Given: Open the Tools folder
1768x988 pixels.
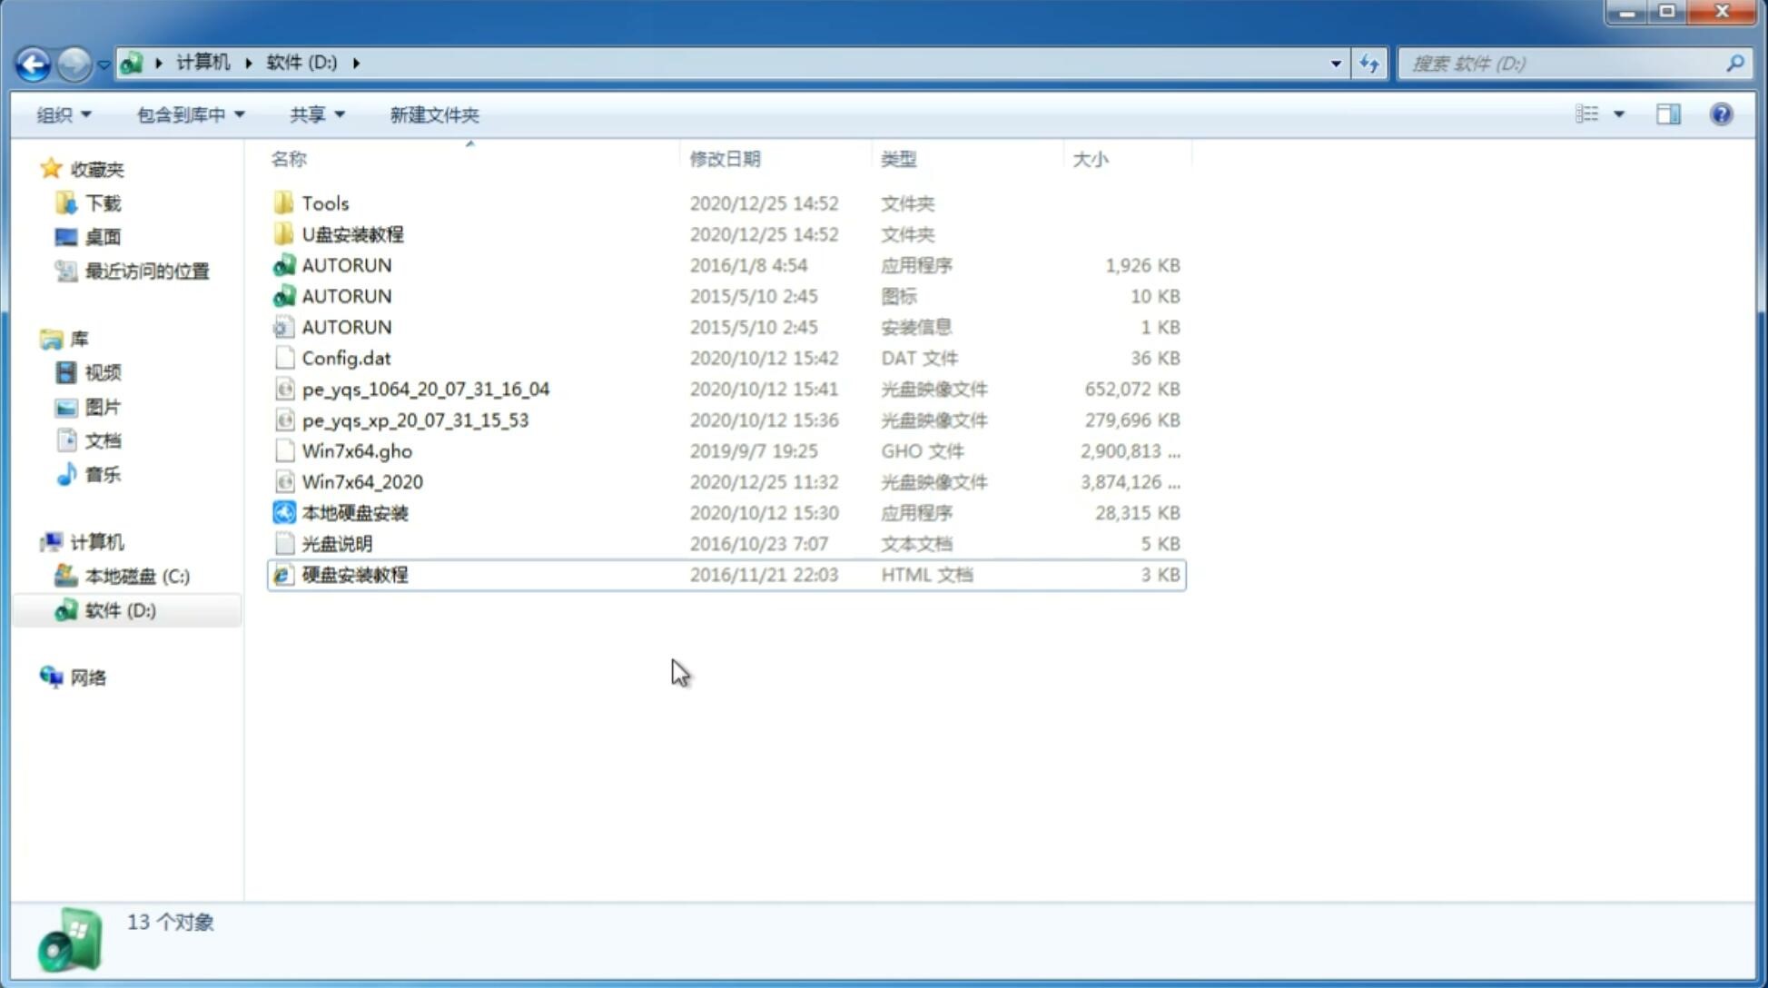Looking at the screenshot, I should 324,203.
